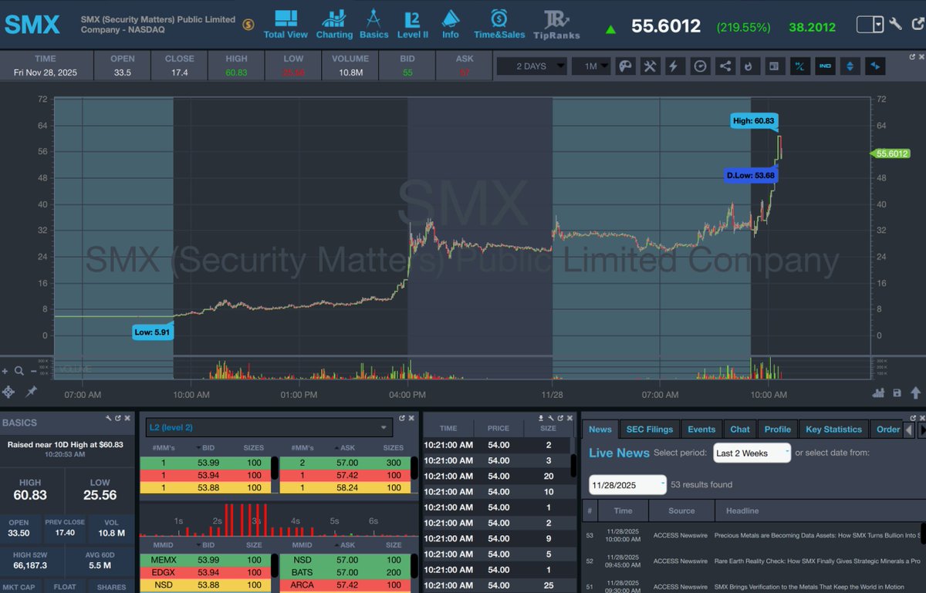This screenshot has height=593, width=926.
Task: Toggle the lightning bolt fast-update icon
Action: pos(674,66)
